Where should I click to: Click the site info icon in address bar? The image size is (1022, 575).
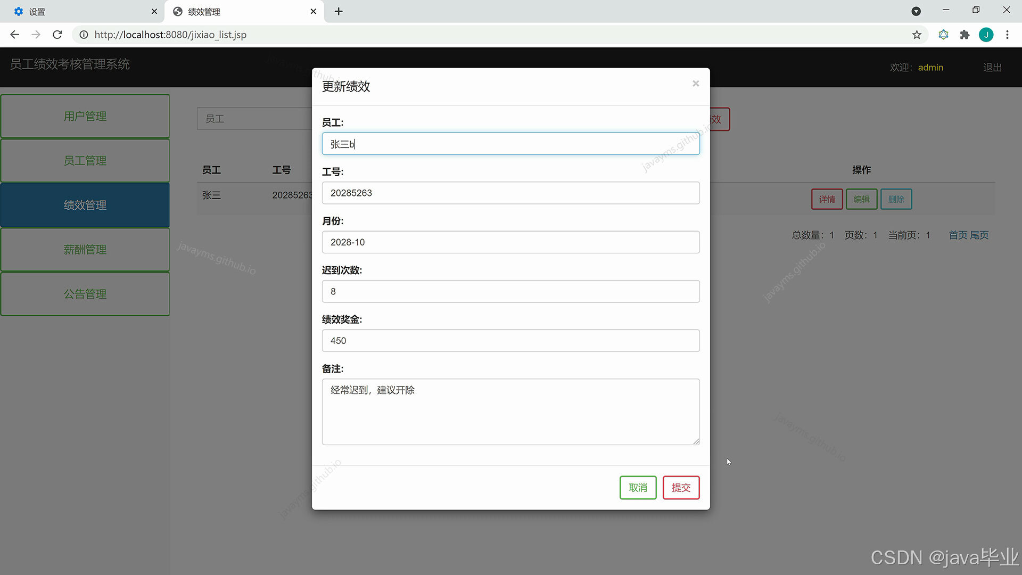(84, 35)
